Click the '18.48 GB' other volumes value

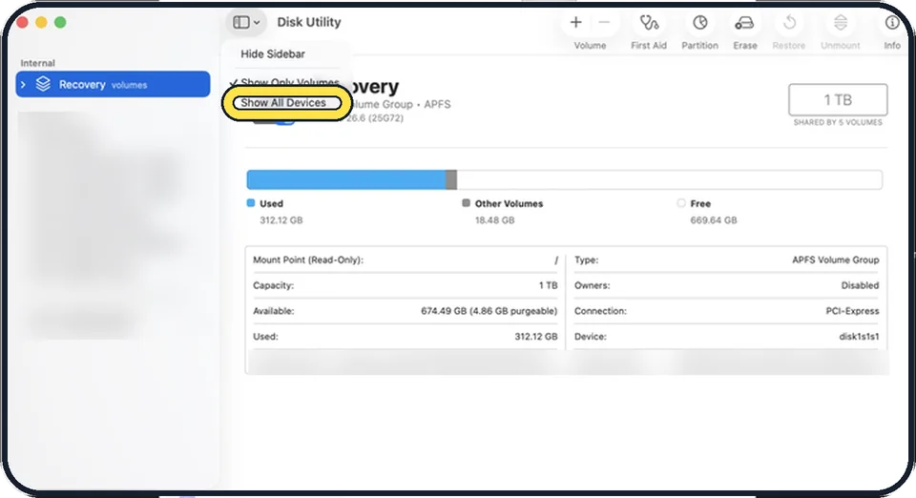coord(494,220)
